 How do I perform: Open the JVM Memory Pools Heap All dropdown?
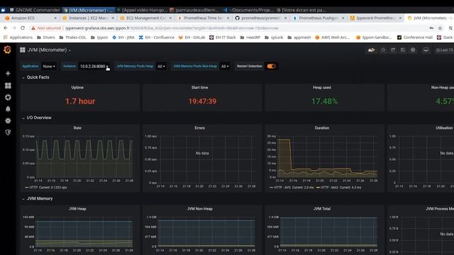click(x=161, y=66)
